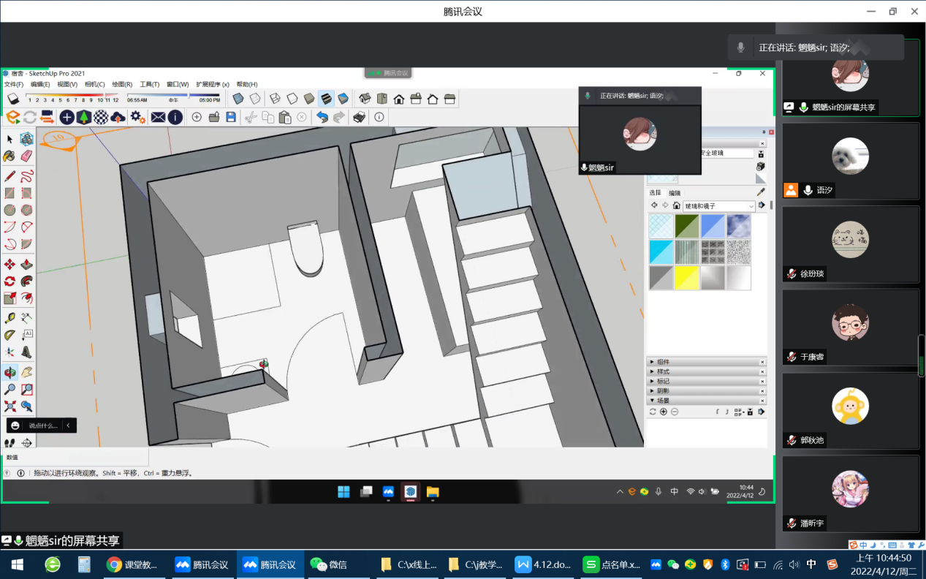The width and height of the screenshot is (926, 579).
Task: Open the 相机(C) menu
Action: tap(94, 84)
